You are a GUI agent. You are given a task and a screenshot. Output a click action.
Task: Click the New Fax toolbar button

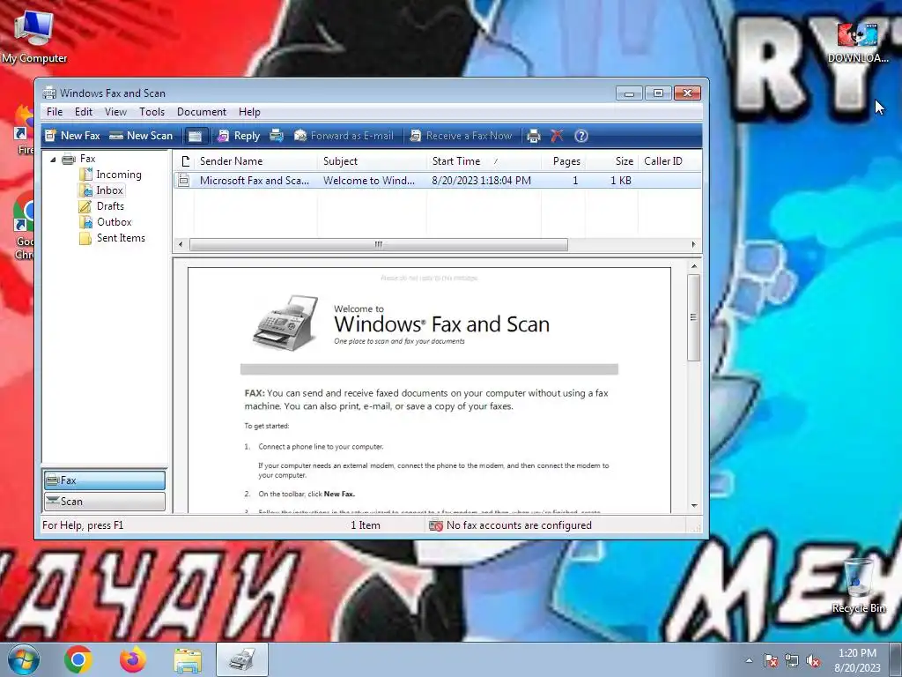click(72, 136)
